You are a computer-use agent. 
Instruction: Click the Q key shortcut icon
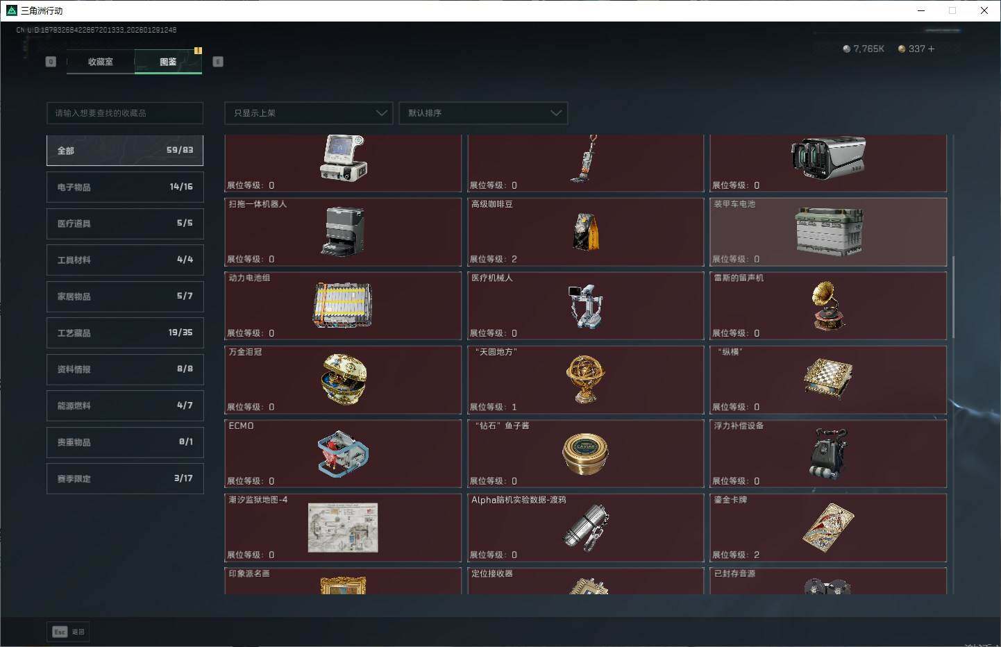click(51, 62)
